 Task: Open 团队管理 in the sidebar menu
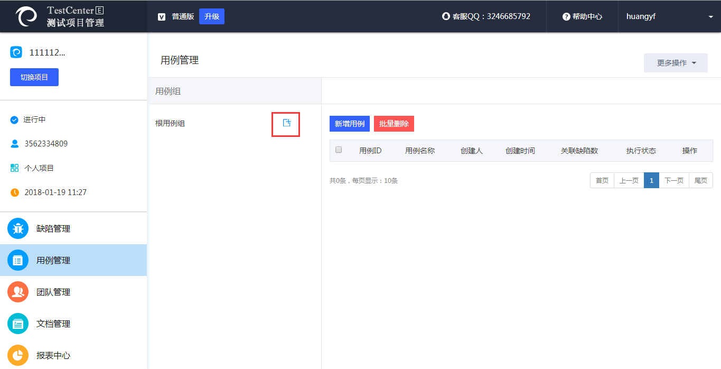pos(53,292)
